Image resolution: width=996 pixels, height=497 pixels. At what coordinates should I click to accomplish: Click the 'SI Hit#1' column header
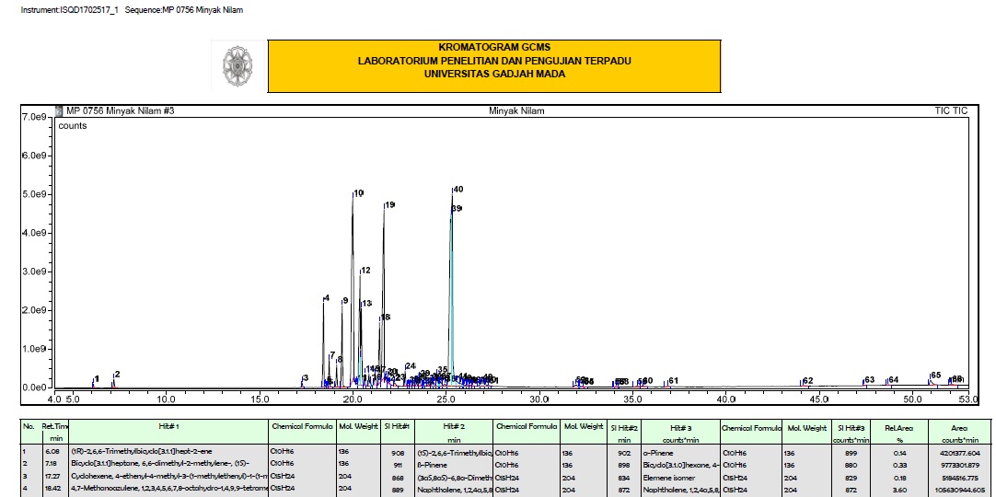[x=397, y=427]
